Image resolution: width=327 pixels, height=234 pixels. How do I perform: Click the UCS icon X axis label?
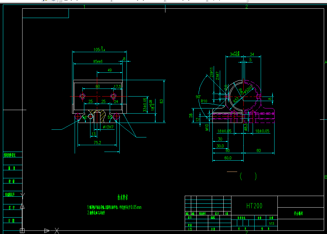click(x=57, y=231)
